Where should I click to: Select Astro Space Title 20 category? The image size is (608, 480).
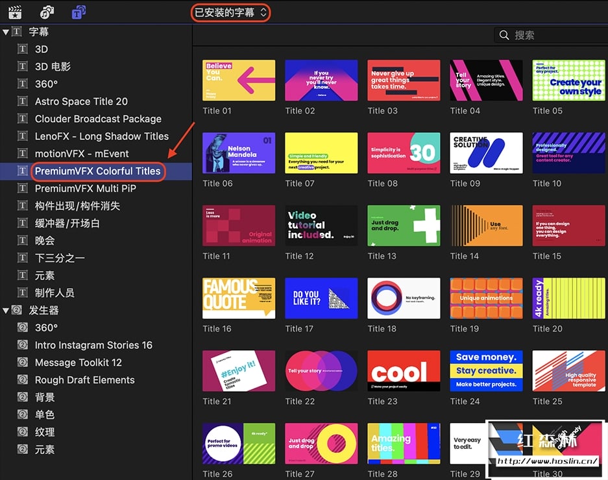coord(96,102)
